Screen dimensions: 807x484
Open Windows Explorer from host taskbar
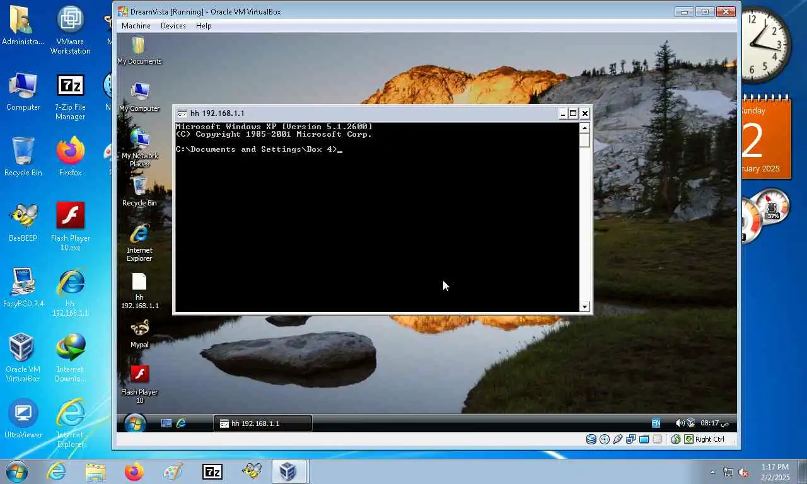click(x=96, y=471)
